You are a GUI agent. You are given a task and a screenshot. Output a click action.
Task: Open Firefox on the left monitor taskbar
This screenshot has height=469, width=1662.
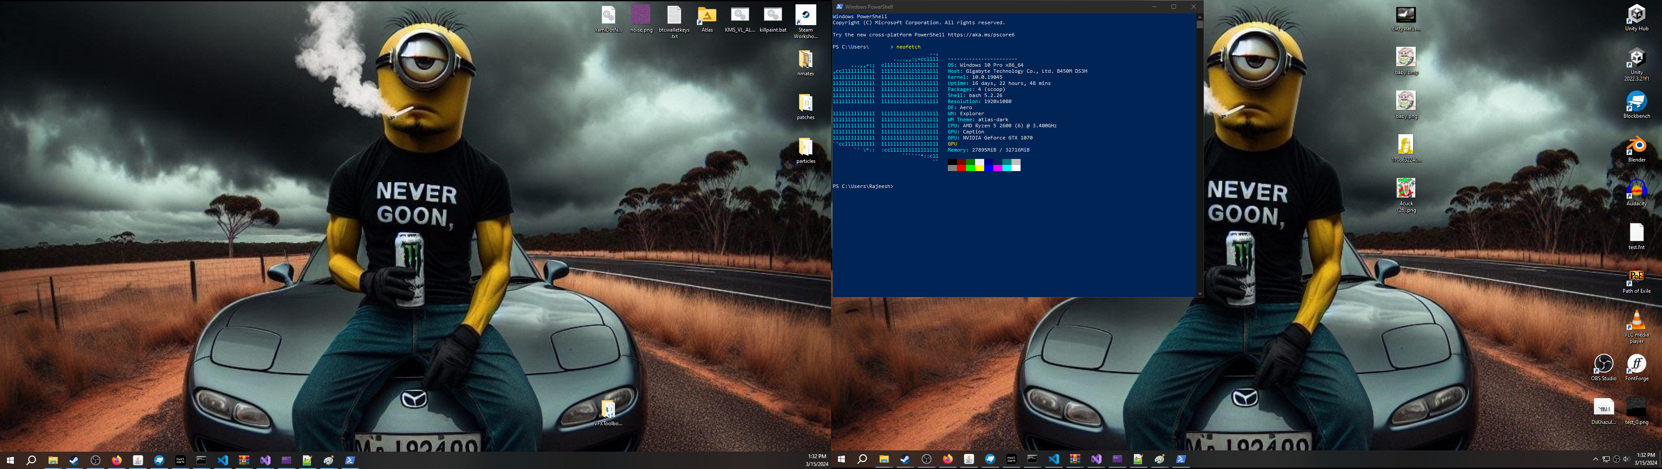tap(117, 460)
